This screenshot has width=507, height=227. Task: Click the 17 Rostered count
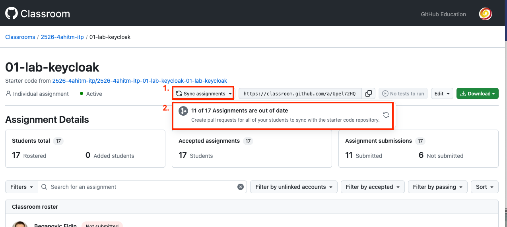pyautogui.click(x=29, y=155)
